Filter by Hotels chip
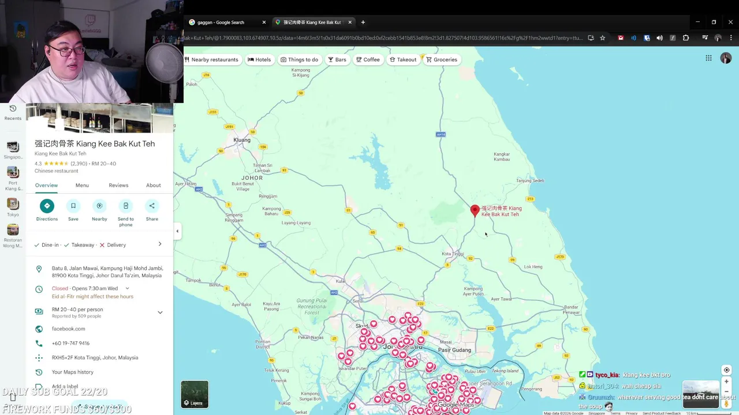The width and height of the screenshot is (739, 415). pyautogui.click(x=259, y=59)
